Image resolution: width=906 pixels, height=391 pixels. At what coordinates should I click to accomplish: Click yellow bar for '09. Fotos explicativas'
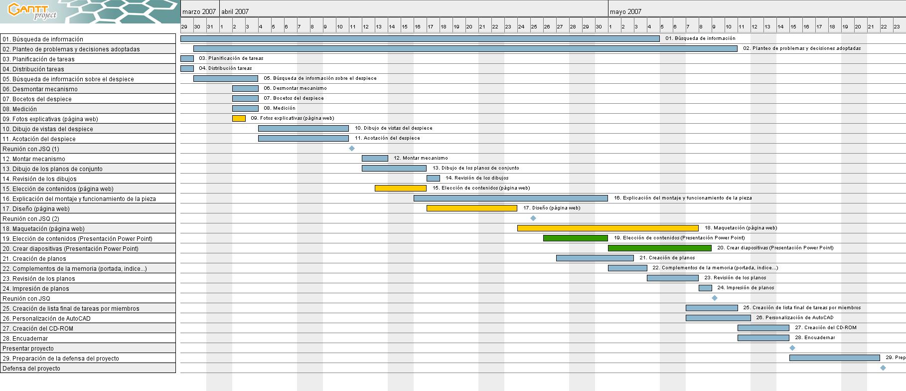coord(239,118)
